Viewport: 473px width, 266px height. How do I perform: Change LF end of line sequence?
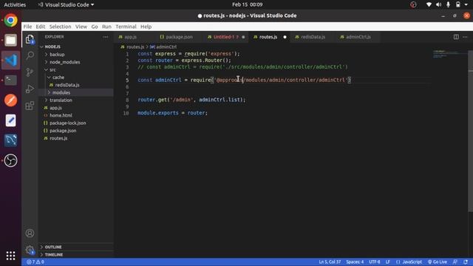[387, 262]
